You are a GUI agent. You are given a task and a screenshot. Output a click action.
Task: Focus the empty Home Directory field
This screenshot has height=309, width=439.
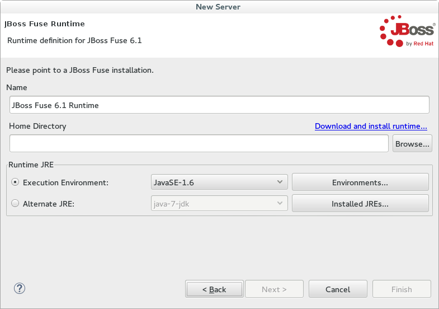(x=199, y=144)
